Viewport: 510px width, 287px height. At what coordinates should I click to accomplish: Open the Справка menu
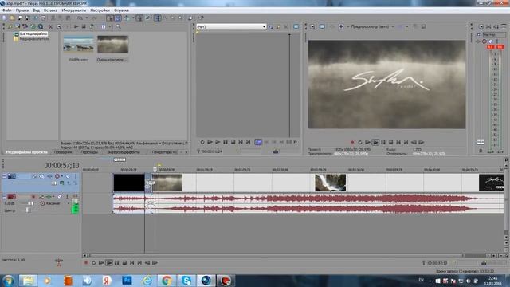click(x=121, y=10)
